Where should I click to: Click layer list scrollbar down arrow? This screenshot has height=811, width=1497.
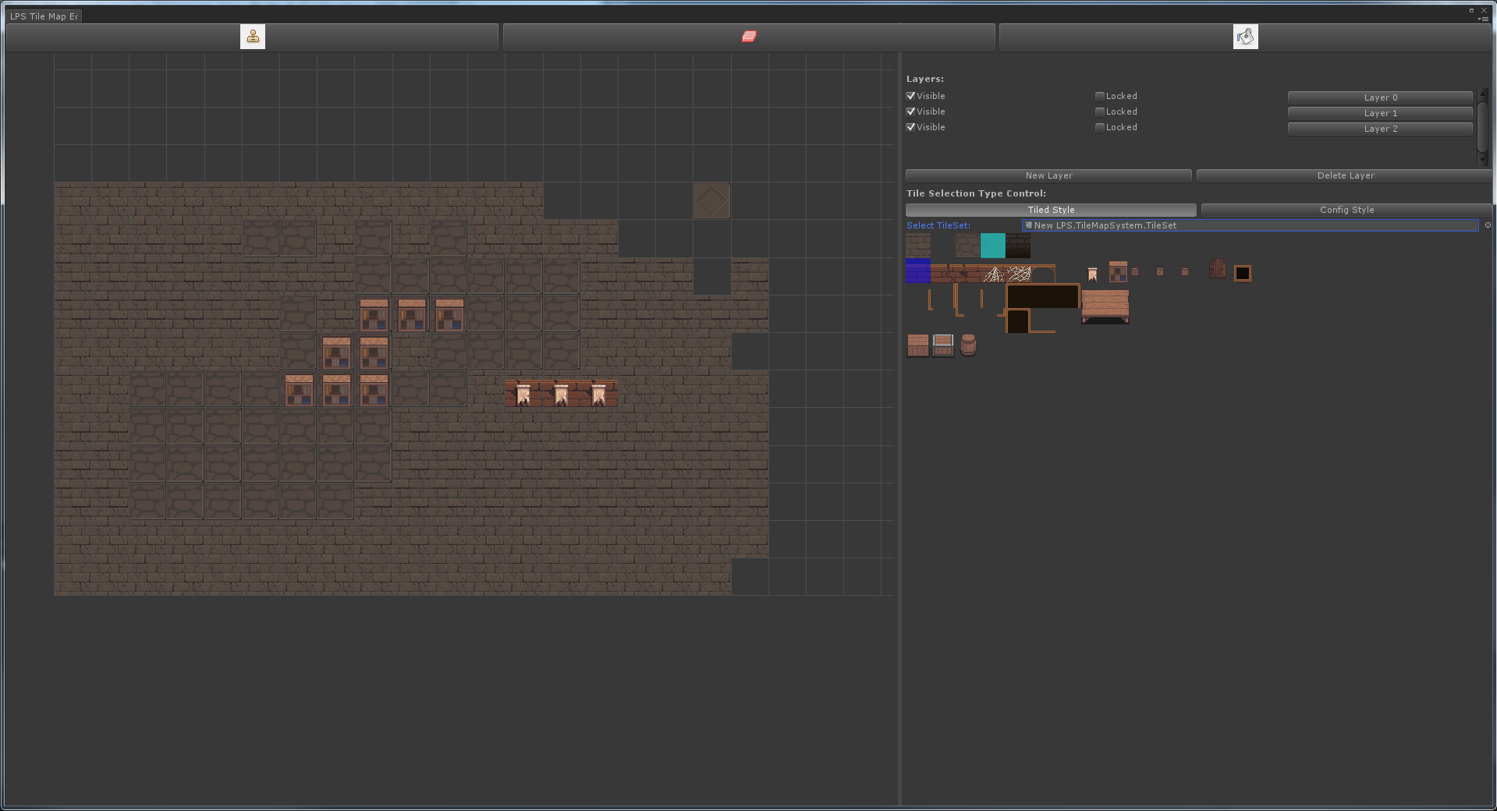(x=1483, y=160)
